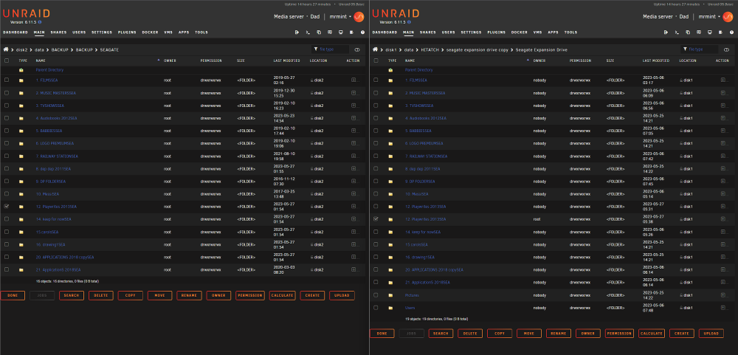
Task: Open the mrmint user dropdown in disk2 window
Action: [340, 16]
